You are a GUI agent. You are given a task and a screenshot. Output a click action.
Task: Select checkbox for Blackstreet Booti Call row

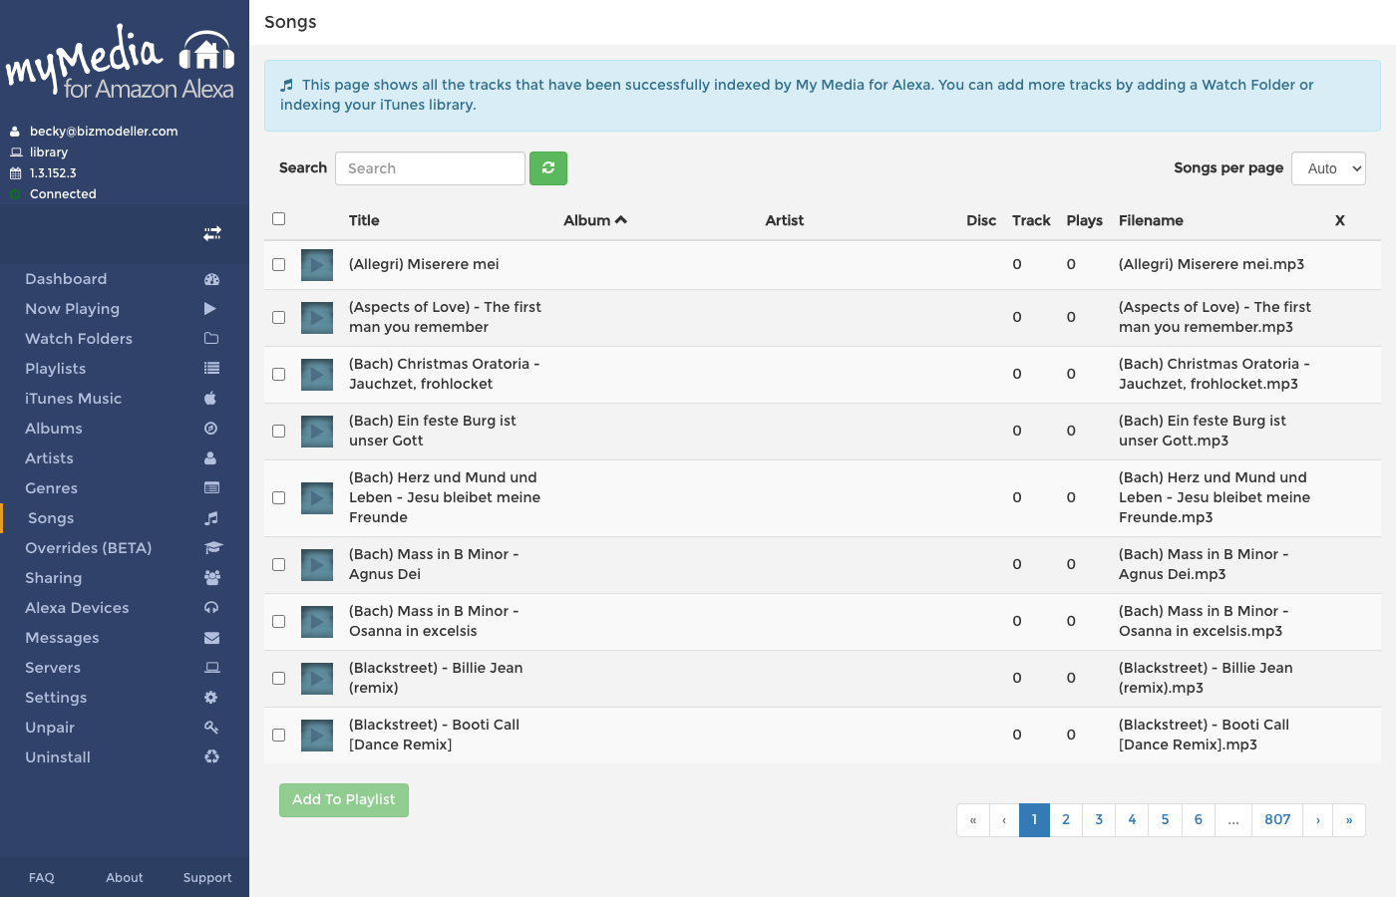(x=279, y=736)
